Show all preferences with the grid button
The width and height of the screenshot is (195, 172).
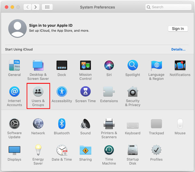click(47, 7)
